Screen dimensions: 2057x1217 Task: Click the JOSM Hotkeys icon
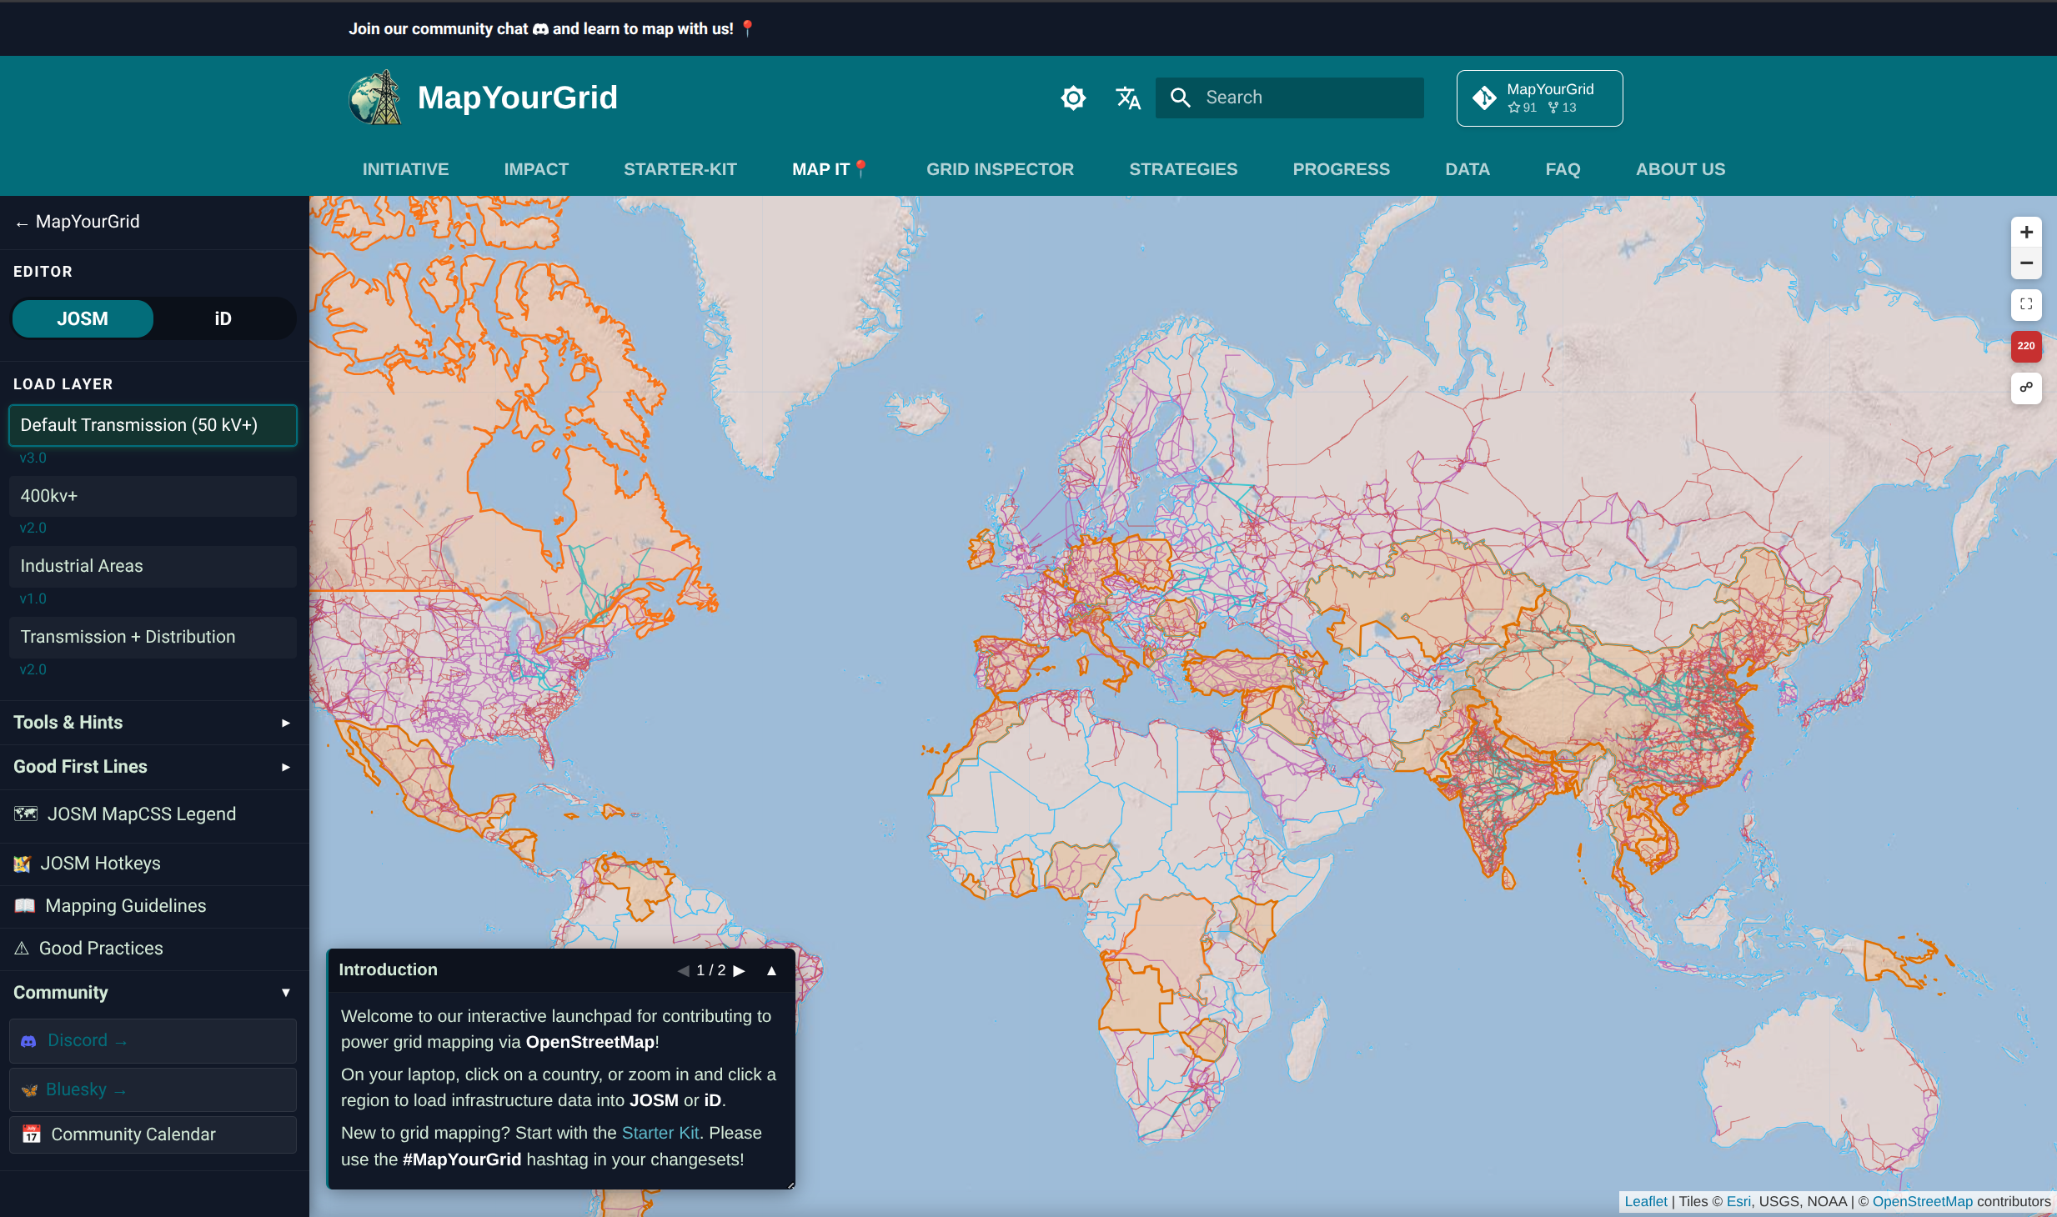coord(23,864)
